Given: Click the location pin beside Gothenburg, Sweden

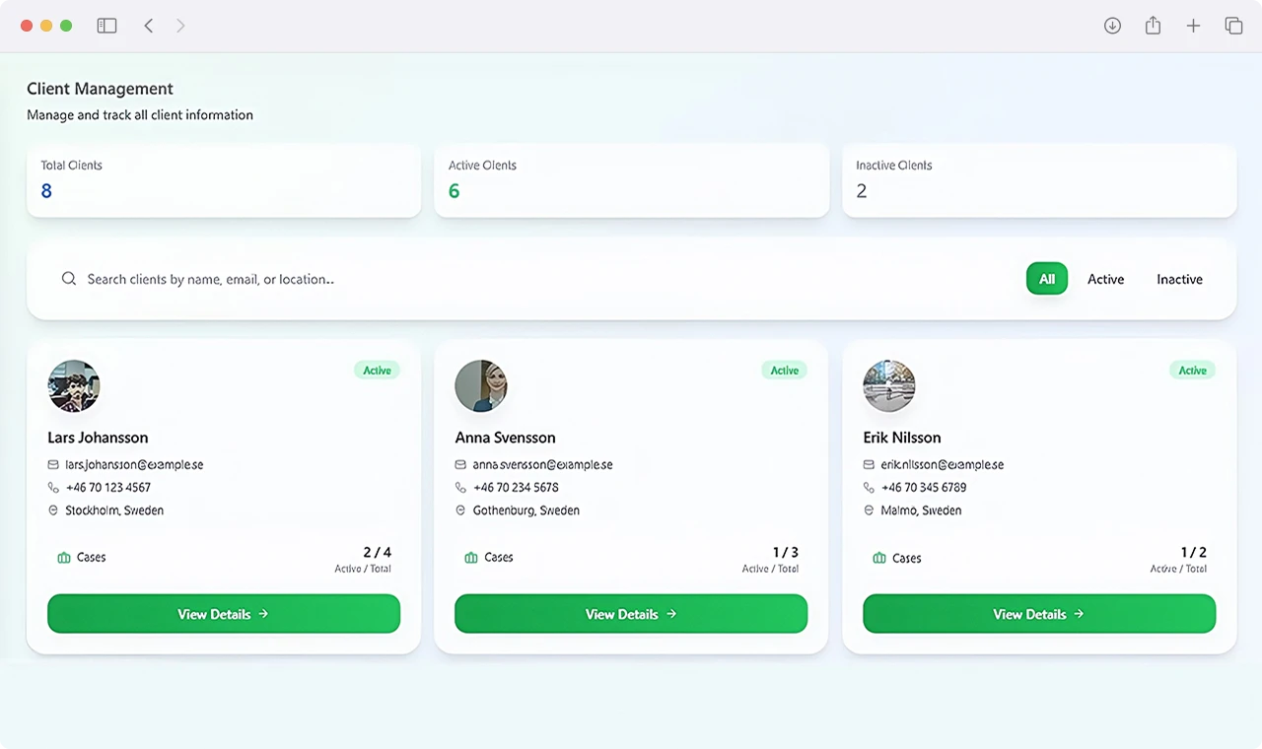Looking at the screenshot, I should [460, 511].
